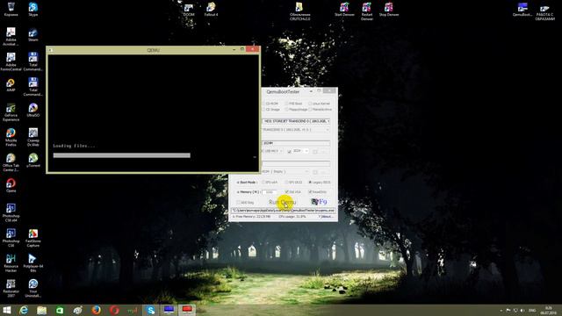
Task: Click the QEMU window title bar
Action: 153,50
